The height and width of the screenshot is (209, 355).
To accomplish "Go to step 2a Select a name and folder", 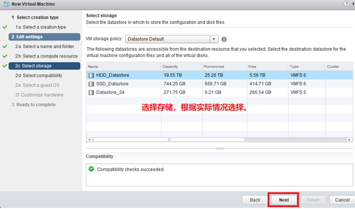I will [x=45, y=47].
